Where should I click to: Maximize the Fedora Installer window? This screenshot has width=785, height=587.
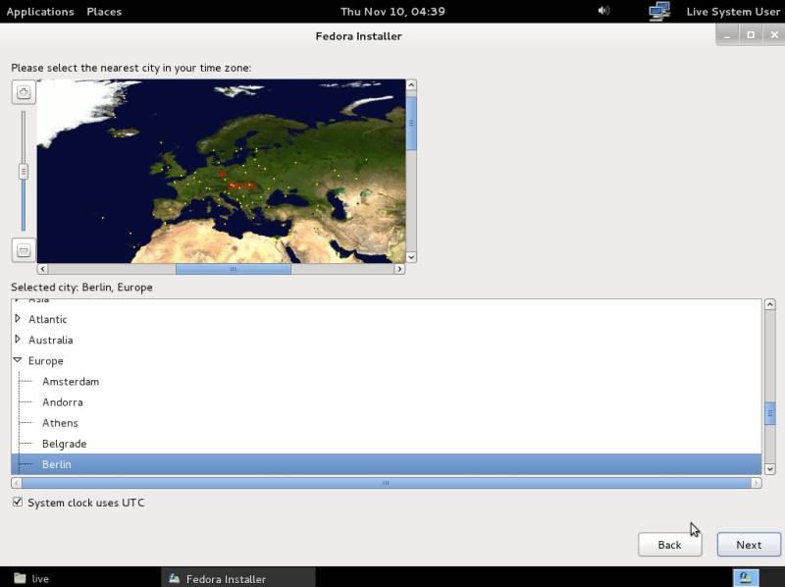point(751,35)
